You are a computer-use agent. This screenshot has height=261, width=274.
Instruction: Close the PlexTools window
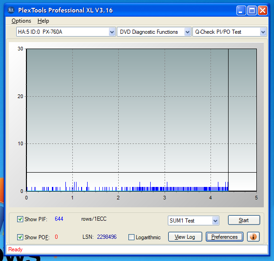point(263,11)
